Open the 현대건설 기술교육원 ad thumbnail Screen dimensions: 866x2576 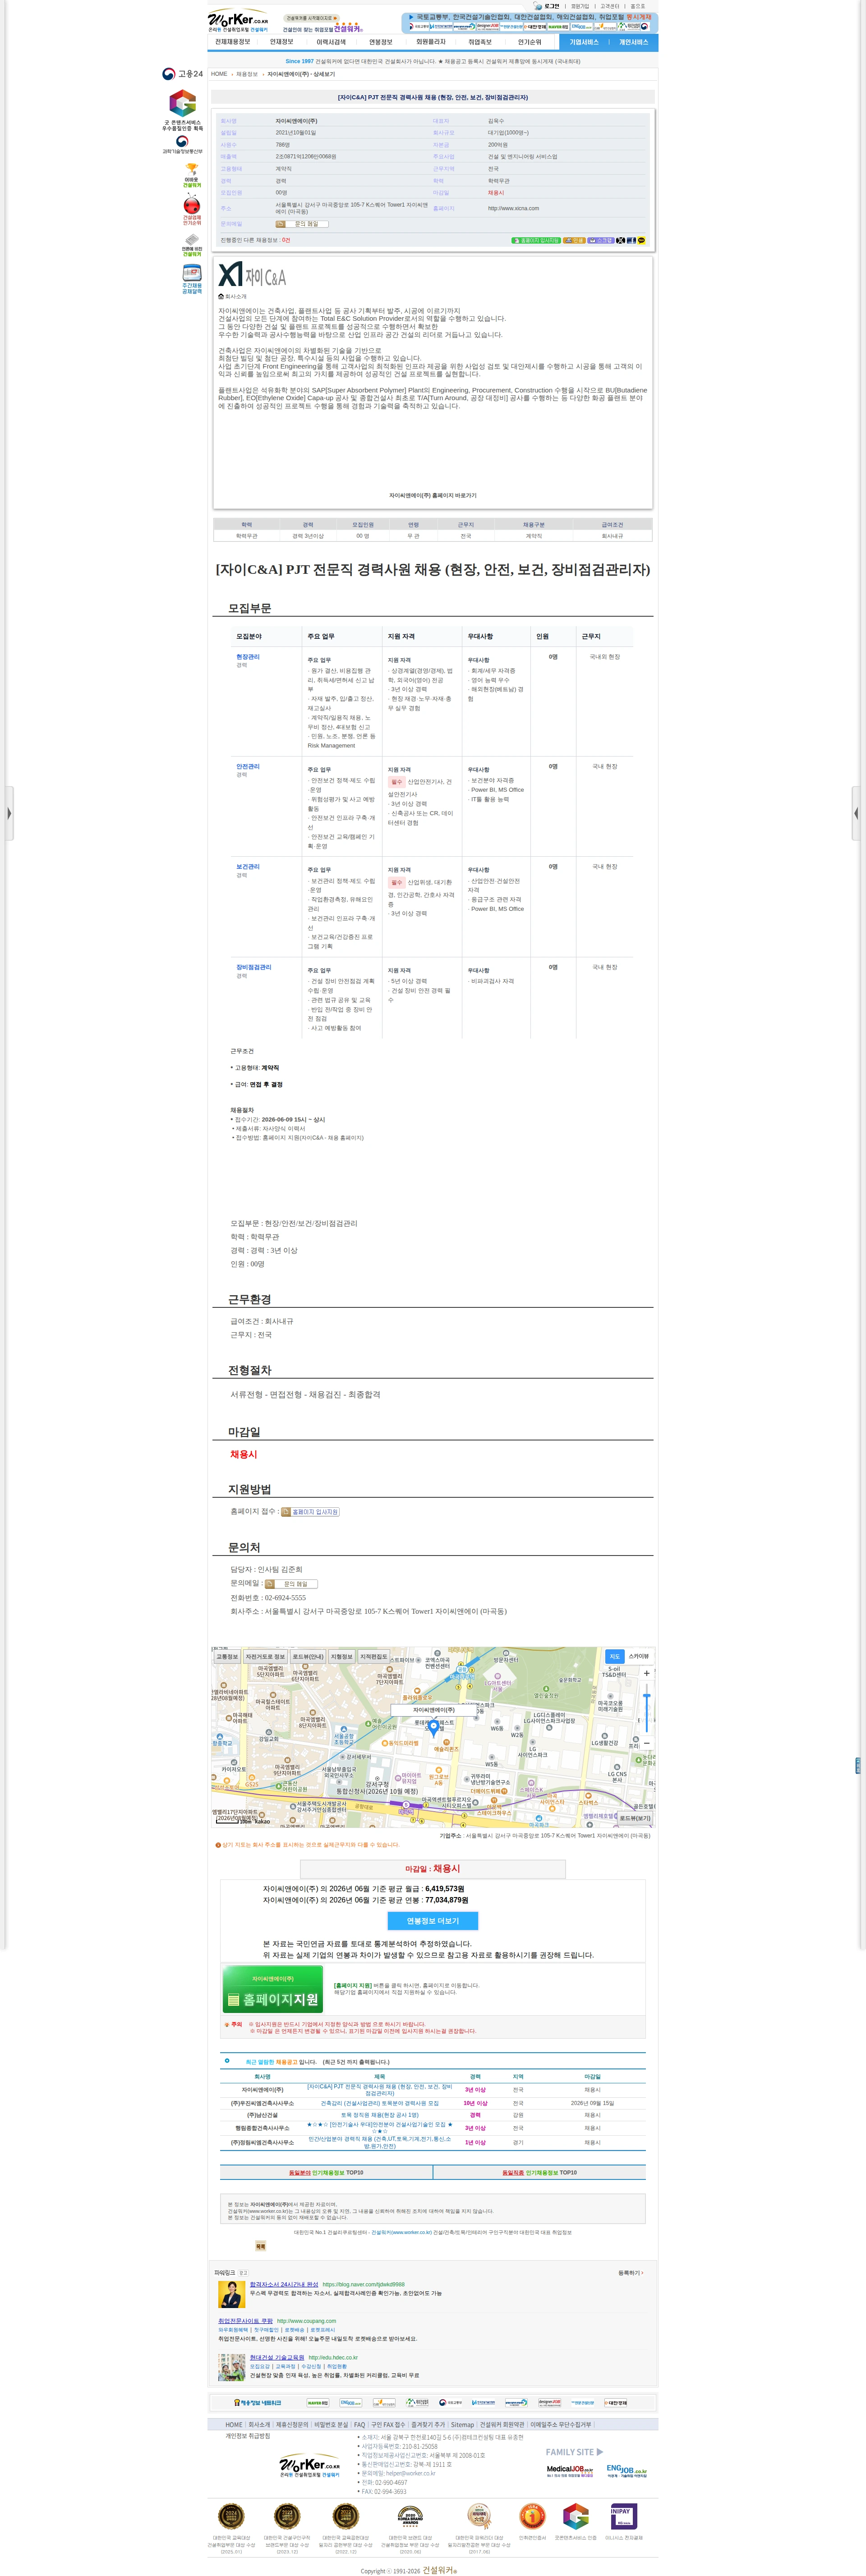pos(231,2367)
